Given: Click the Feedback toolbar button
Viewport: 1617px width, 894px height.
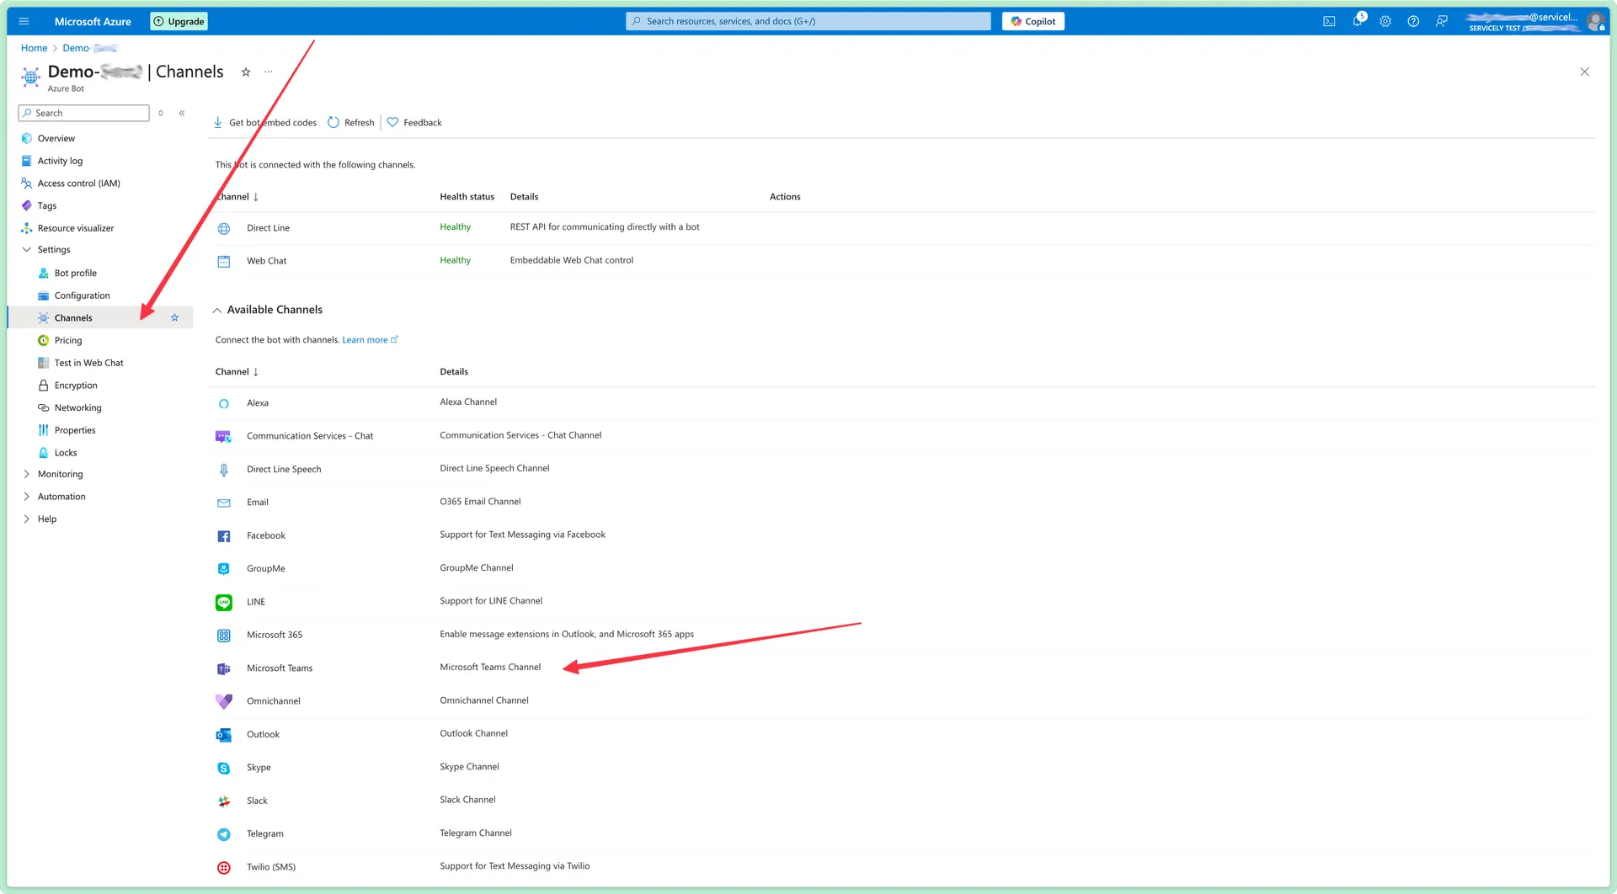Looking at the screenshot, I should tap(414, 123).
